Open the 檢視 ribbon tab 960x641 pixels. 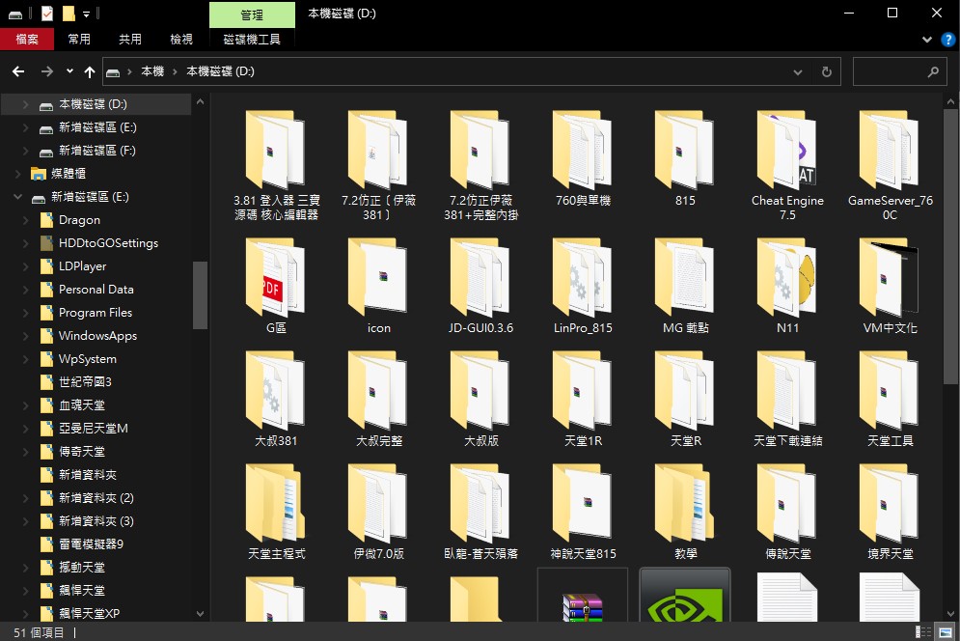[181, 40]
